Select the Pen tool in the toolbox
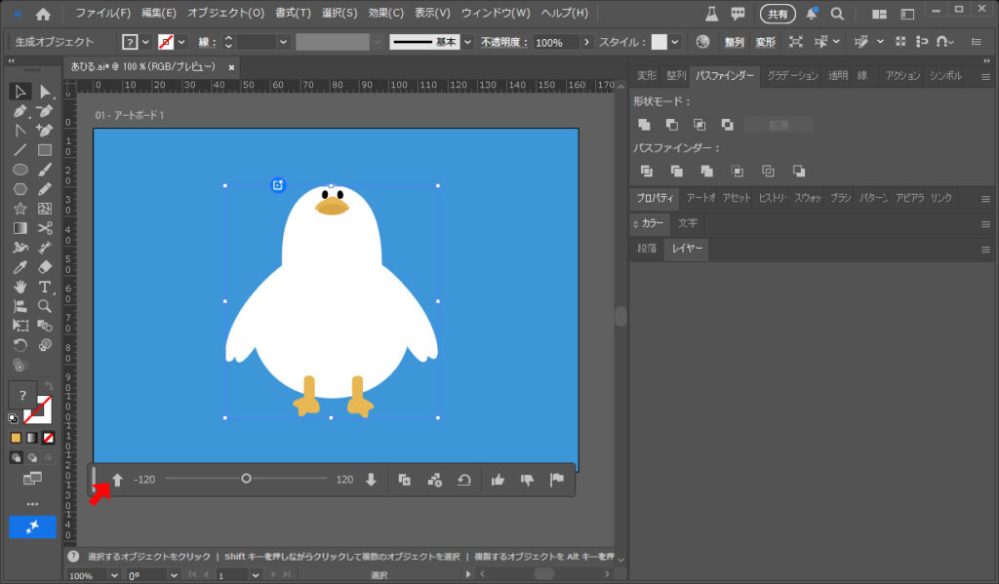The width and height of the screenshot is (999, 584). pyautogui.click(x=20, y=111)
